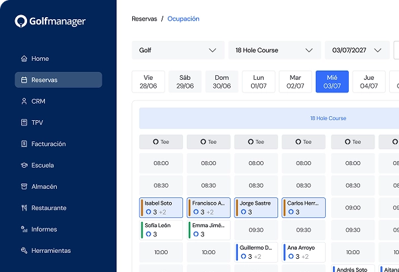The image size is (399, 272).
Task: Select the empty 08:00 slot in first Tee column
Action: [x=161, y=163]
